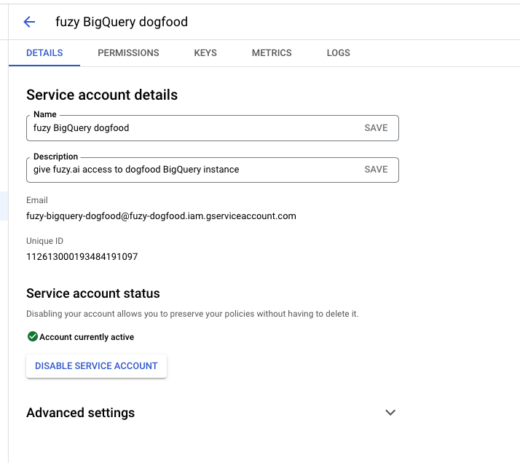Click the Advanced settings heading
The image size is (520, 463).
(x=81, y=413)
